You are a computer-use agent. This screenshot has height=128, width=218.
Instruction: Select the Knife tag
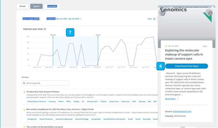click(134, 101)
